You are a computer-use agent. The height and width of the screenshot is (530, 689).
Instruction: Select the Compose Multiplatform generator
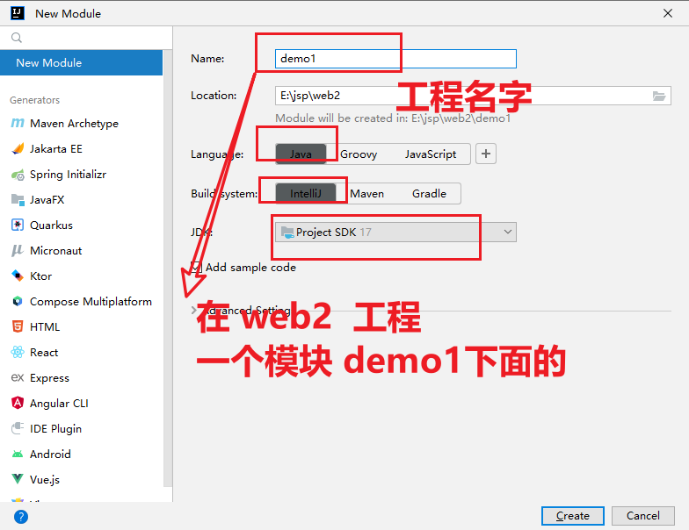point(81,302)
